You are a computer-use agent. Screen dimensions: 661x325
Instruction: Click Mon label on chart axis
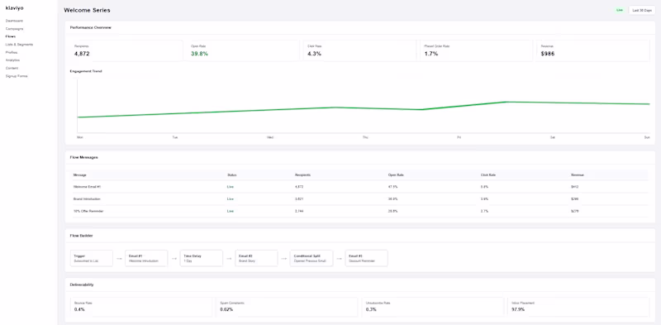(x=79, y=137)
